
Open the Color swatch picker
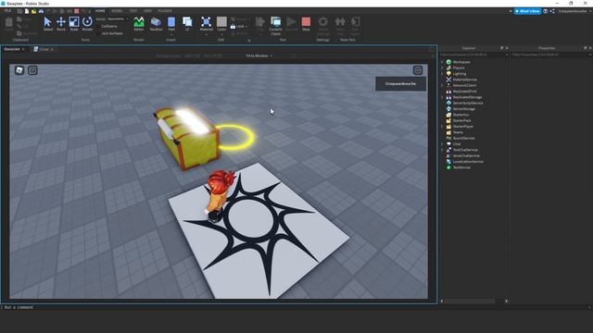point(221,24)
